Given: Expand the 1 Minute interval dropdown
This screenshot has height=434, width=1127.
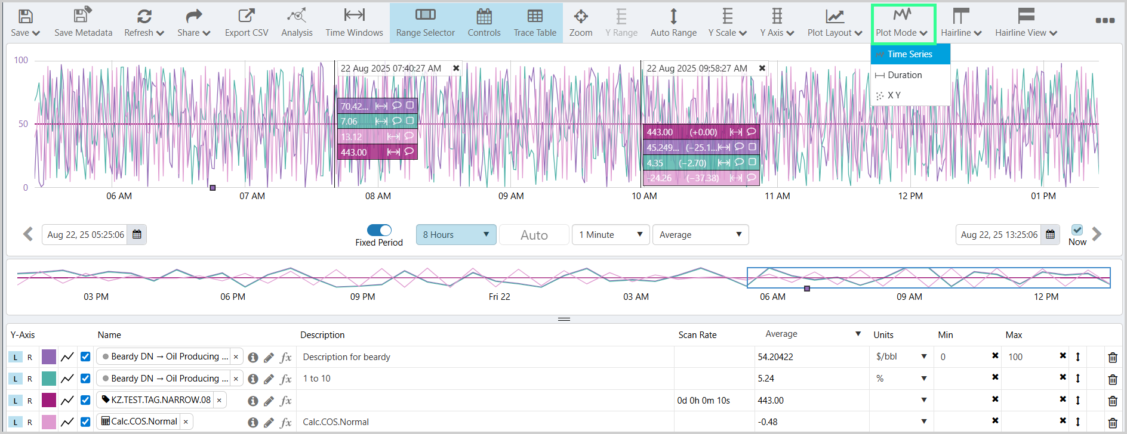Looking at the screenshot, I should tap(610, 235).
